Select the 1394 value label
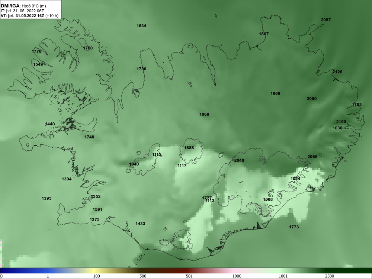Viewport: 372px width, 279px height. tap(67, 179)
